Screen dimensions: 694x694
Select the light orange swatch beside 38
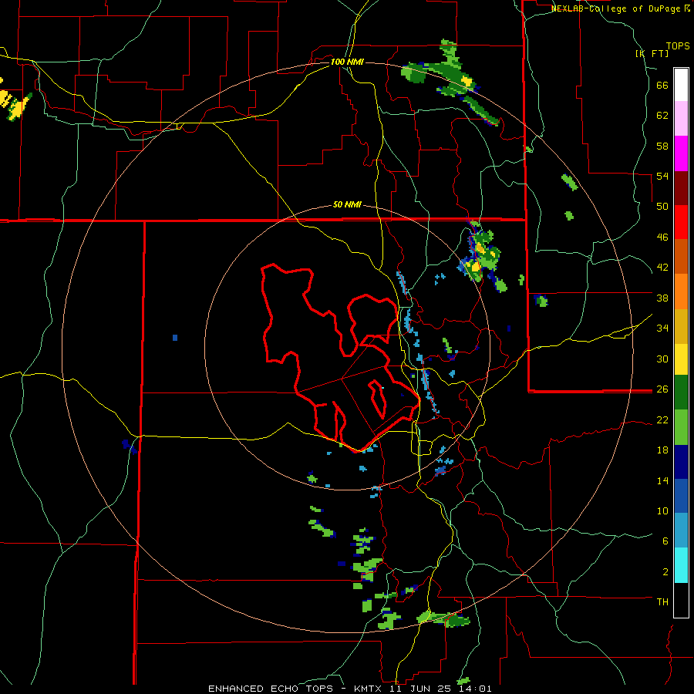click(x=681, y=291)
